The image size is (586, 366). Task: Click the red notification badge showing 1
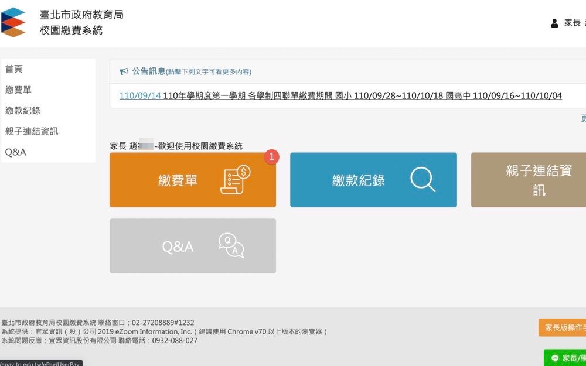(271, 156)
